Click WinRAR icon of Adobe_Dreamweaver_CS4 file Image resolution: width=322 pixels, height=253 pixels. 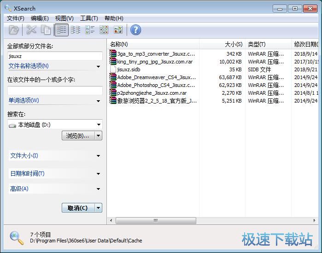pyautogui.click(x=113, y=77)
